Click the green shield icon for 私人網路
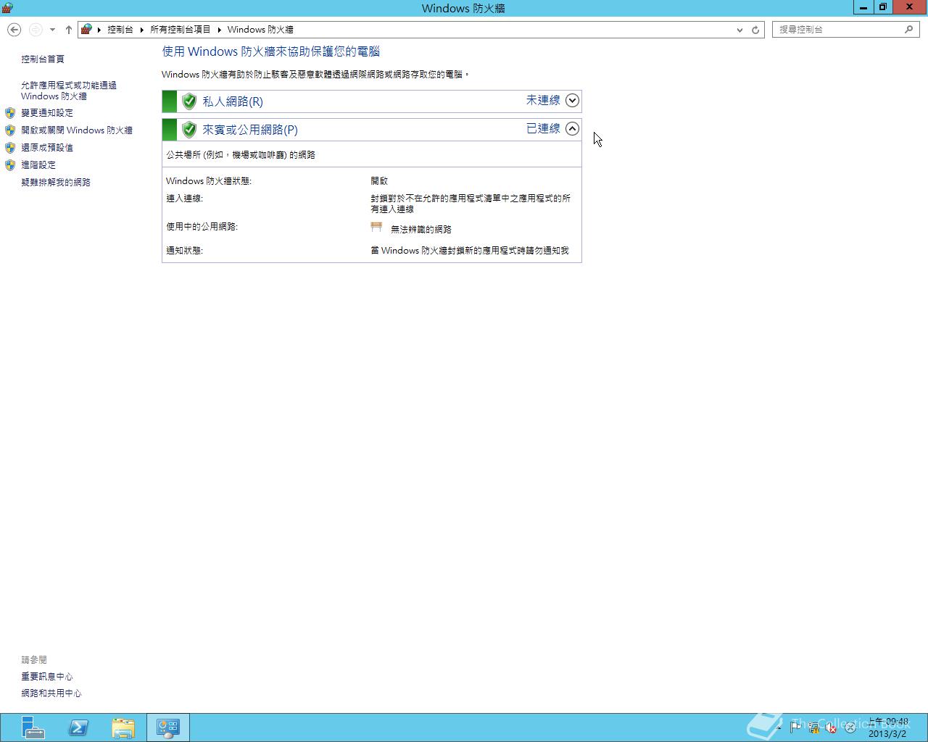This screenshot has height=742, width=928. (189, 101)
